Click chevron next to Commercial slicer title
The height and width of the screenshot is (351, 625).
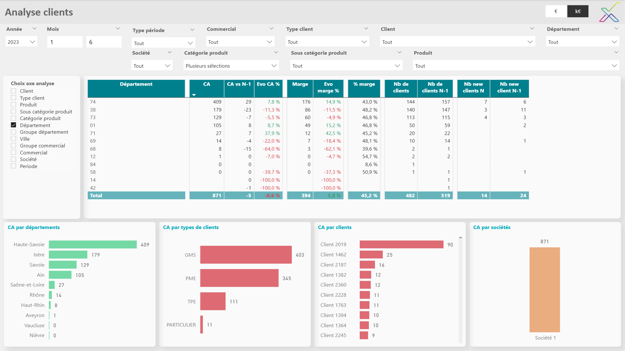click(x=271, y=29)
